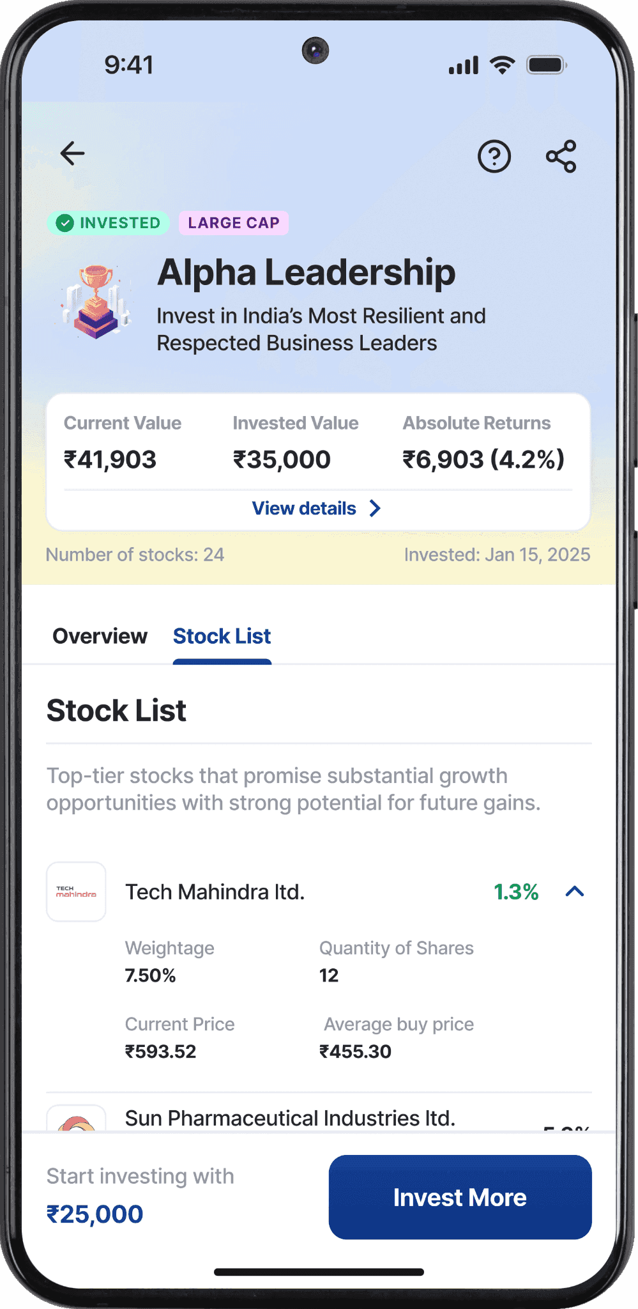Tap the back arrow icon
The width and height of the screenshot is (638, 1309).
tap(72, 153)
